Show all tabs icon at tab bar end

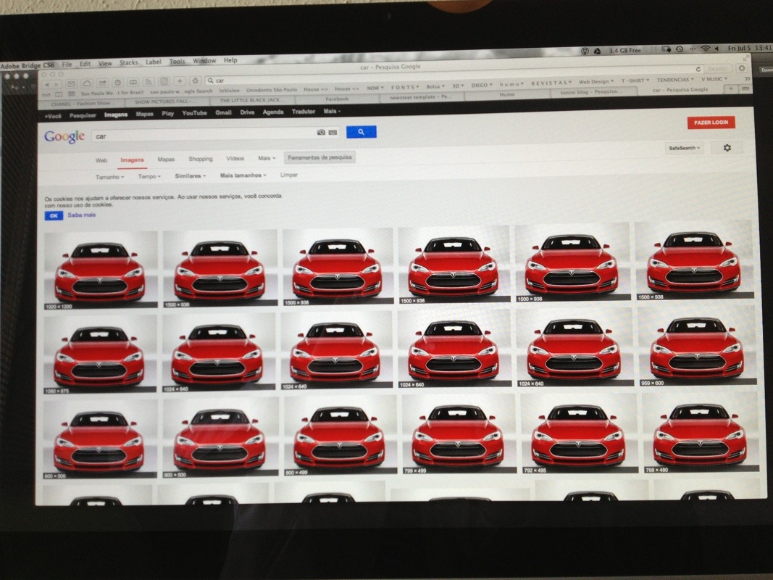[x=745, y=88]
